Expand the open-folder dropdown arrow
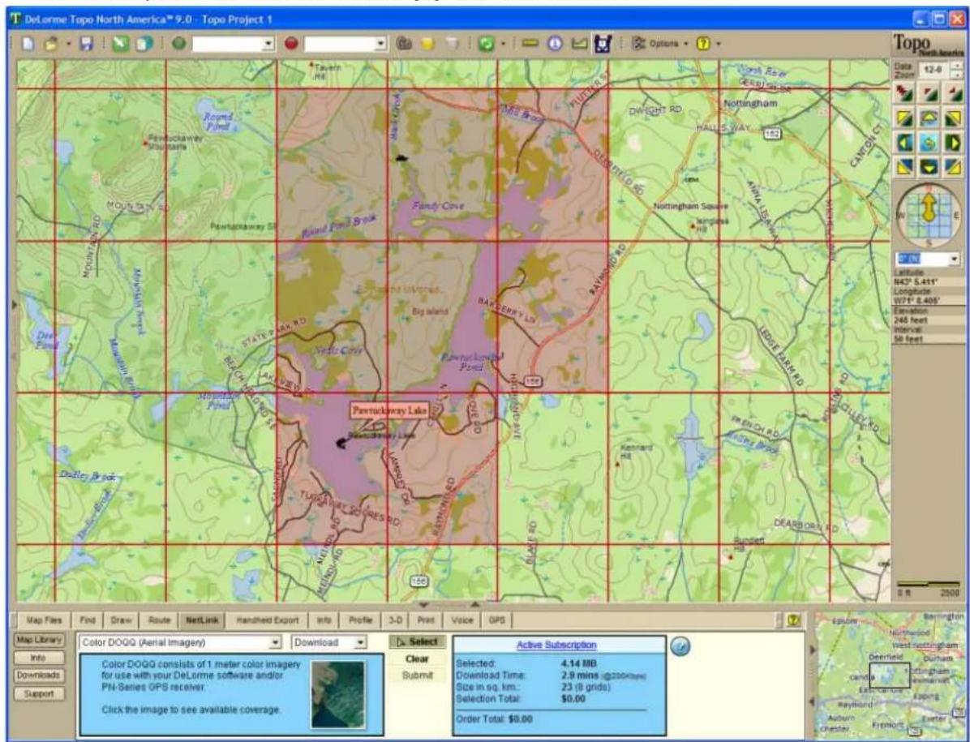Screen dimensions: 970x742 coord(69,45)
